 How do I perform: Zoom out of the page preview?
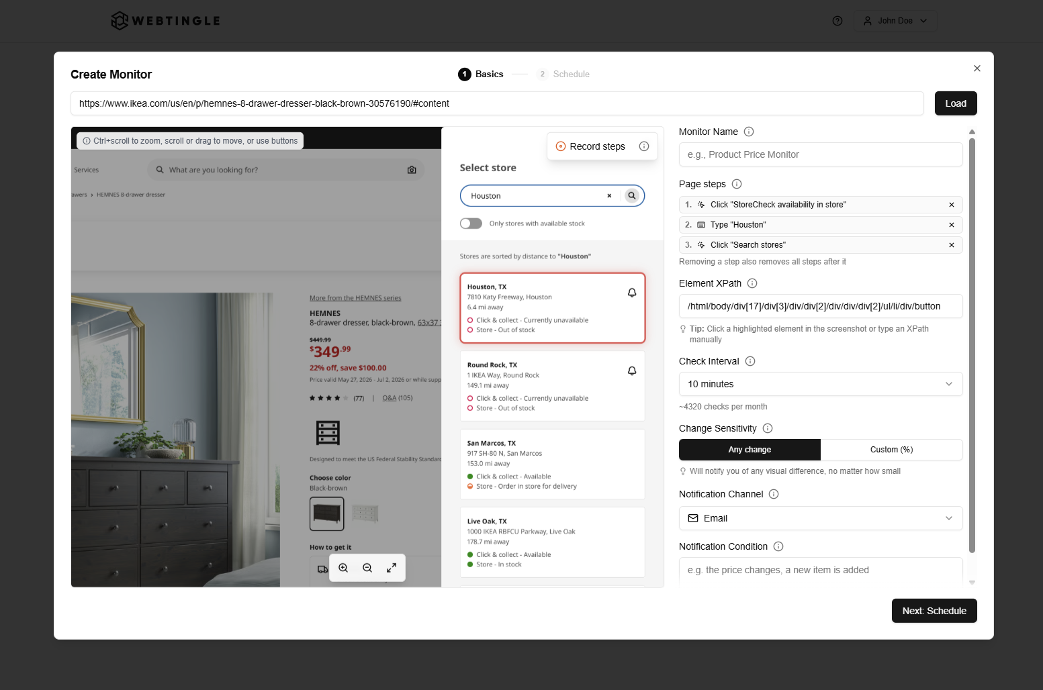[367, 568]
